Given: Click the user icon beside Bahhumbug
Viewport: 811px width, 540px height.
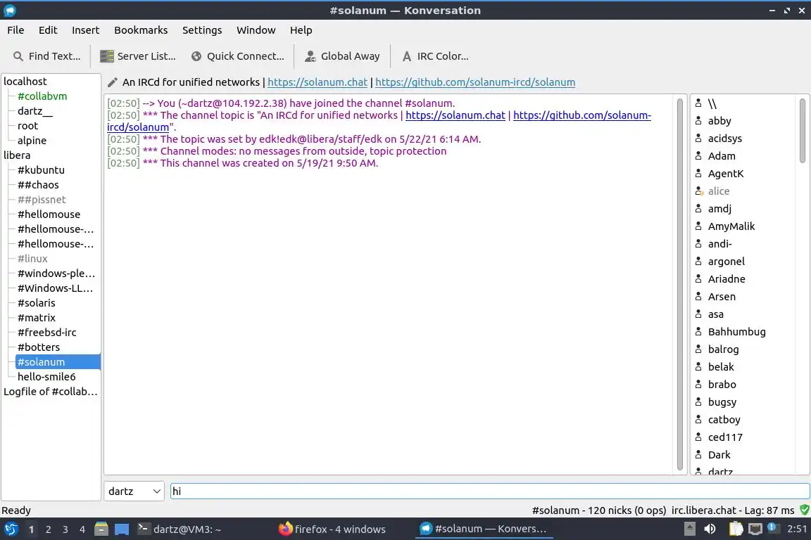Looking at the screenshot, I should point(698,331).
